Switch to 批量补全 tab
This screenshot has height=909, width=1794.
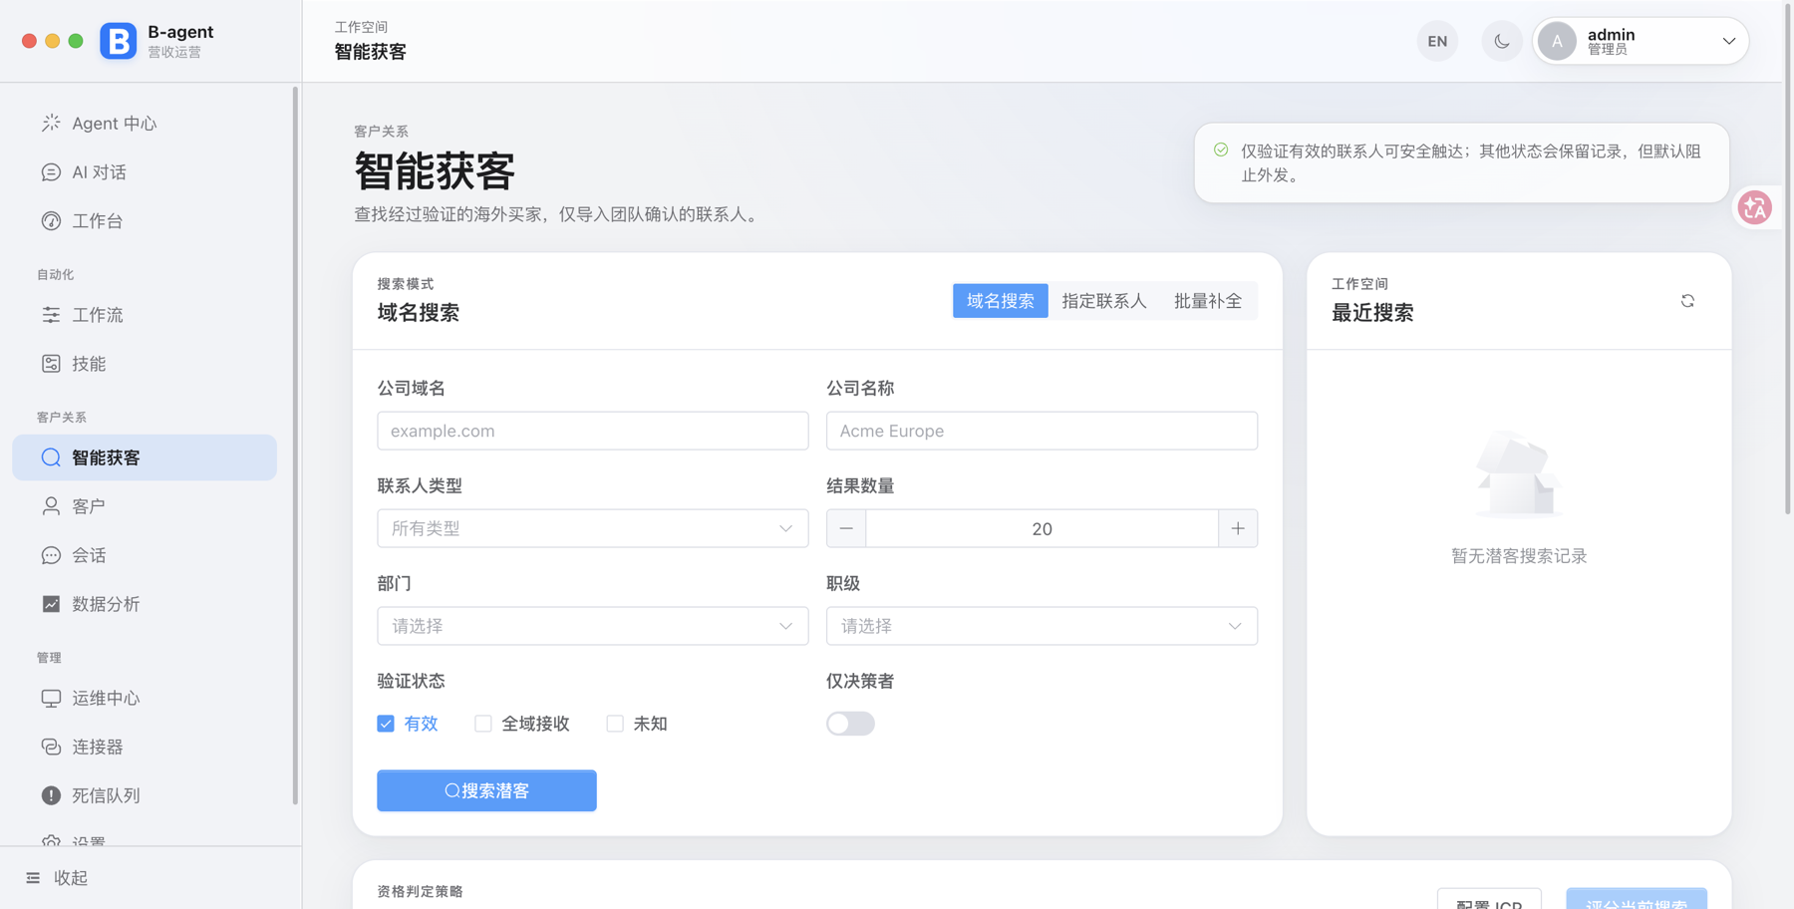click(x=1208, y=301)
